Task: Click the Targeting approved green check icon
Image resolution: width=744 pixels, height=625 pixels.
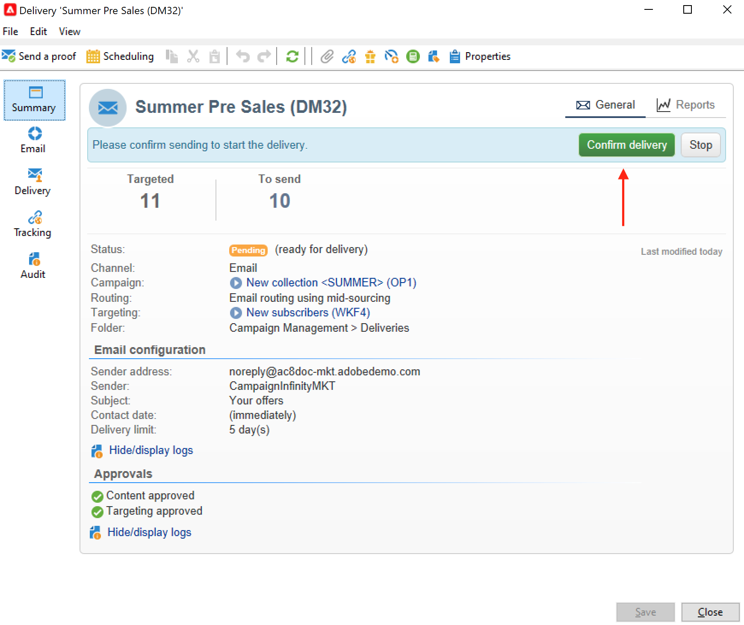Action: tap(97, 512)
